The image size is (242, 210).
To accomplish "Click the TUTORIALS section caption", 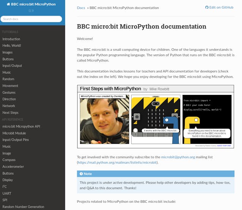I will pos(10,32).
